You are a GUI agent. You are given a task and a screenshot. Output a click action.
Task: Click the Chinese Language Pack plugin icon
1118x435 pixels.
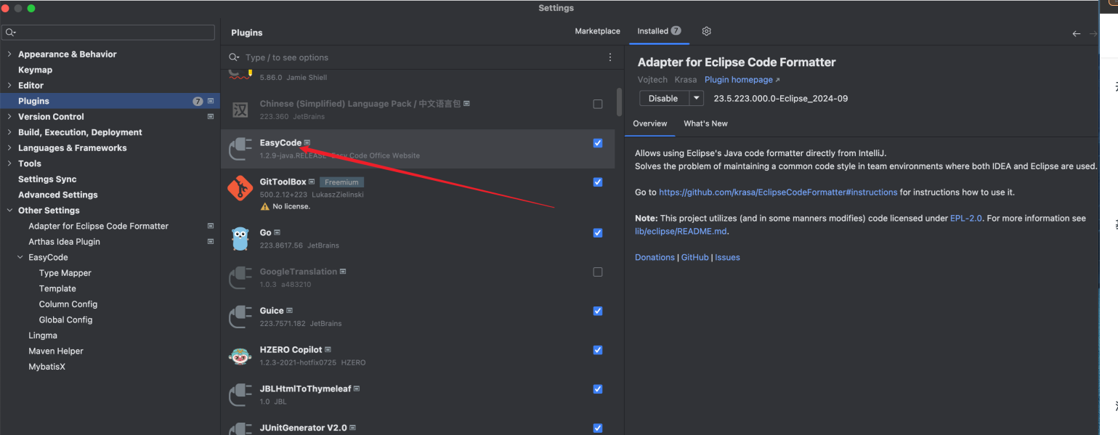(x=240, y=110)
